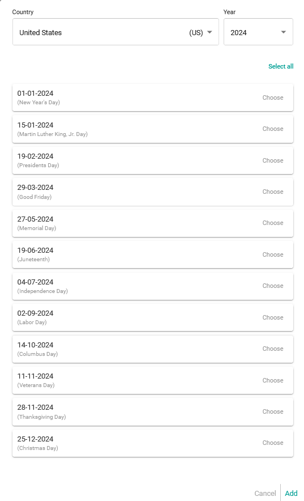Viewport: 304px width, 501px height.
Task: Expand the Year 2024 dropdown
Action: point(258,32)
